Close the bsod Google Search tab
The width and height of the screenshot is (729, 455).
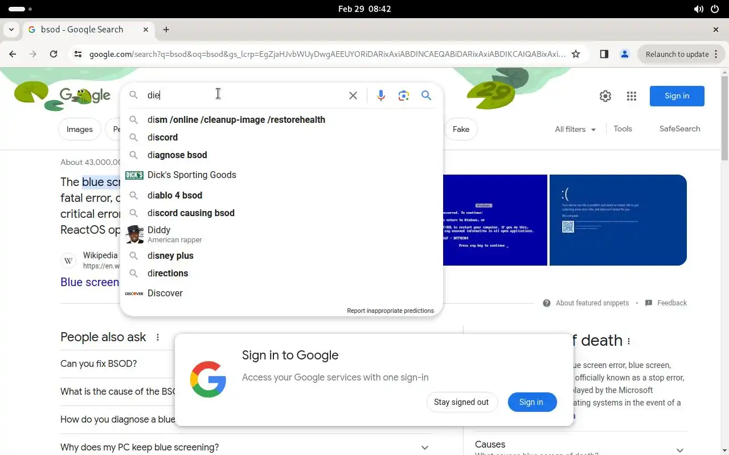(146, 30)
